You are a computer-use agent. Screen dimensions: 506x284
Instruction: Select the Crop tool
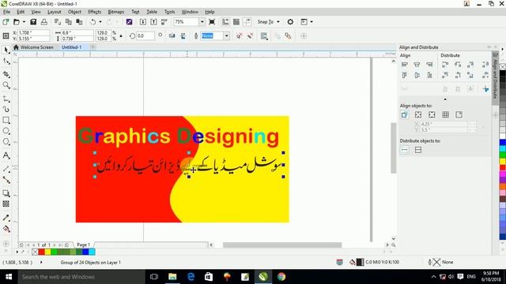pyautogui.click(x=6, y=74)
